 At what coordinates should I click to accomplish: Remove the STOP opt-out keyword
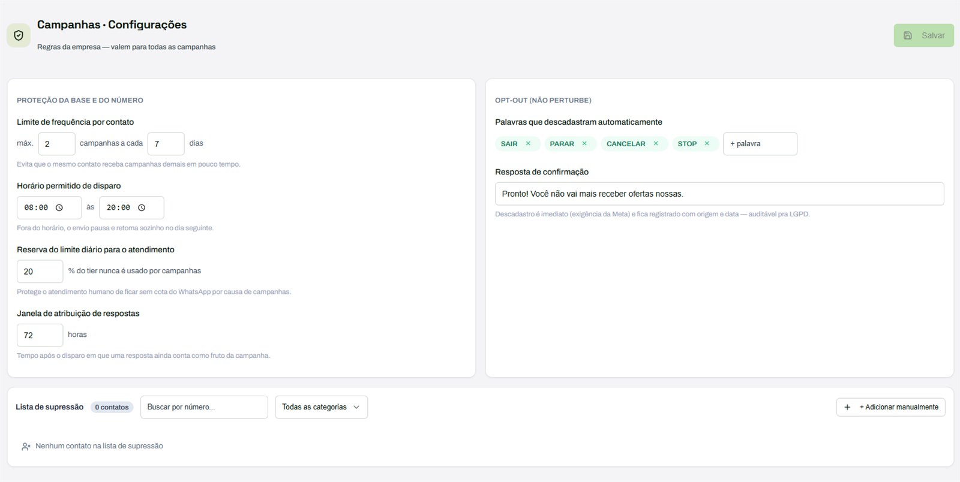click(707, 143)
